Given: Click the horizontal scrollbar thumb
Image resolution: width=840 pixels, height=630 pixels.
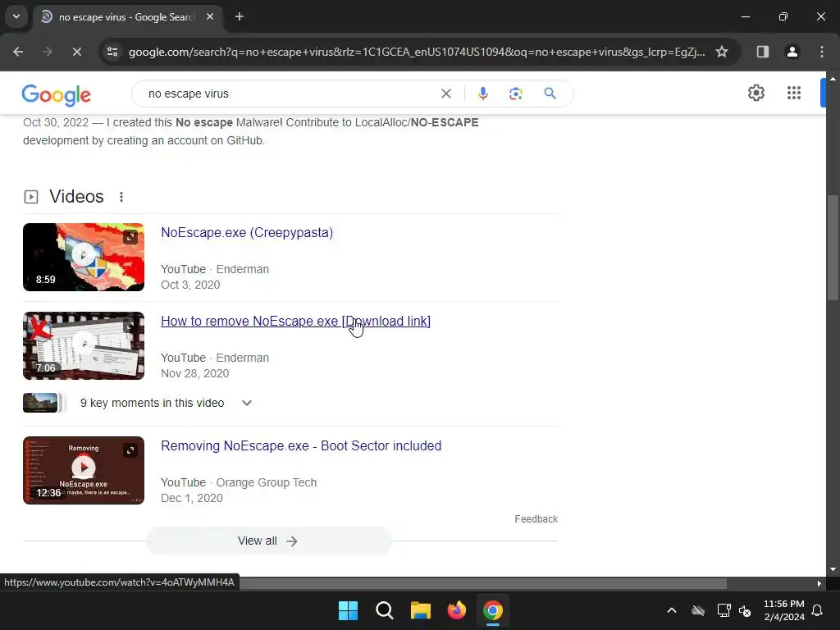Looking at the screenshot, I should (482, 584).
